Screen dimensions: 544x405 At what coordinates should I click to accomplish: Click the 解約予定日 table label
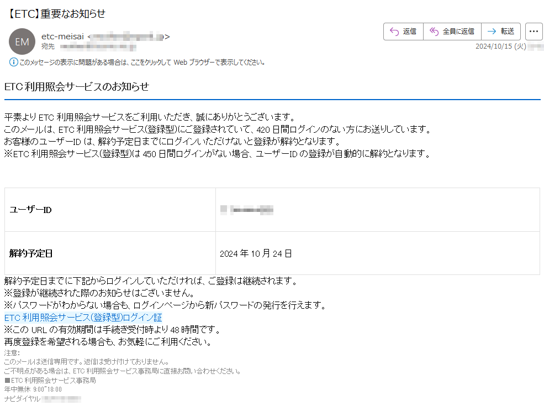tap(31, 253)
